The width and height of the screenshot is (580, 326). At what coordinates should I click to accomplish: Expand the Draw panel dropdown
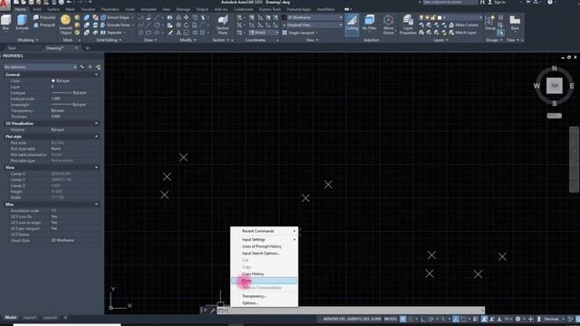click(150, 40)
